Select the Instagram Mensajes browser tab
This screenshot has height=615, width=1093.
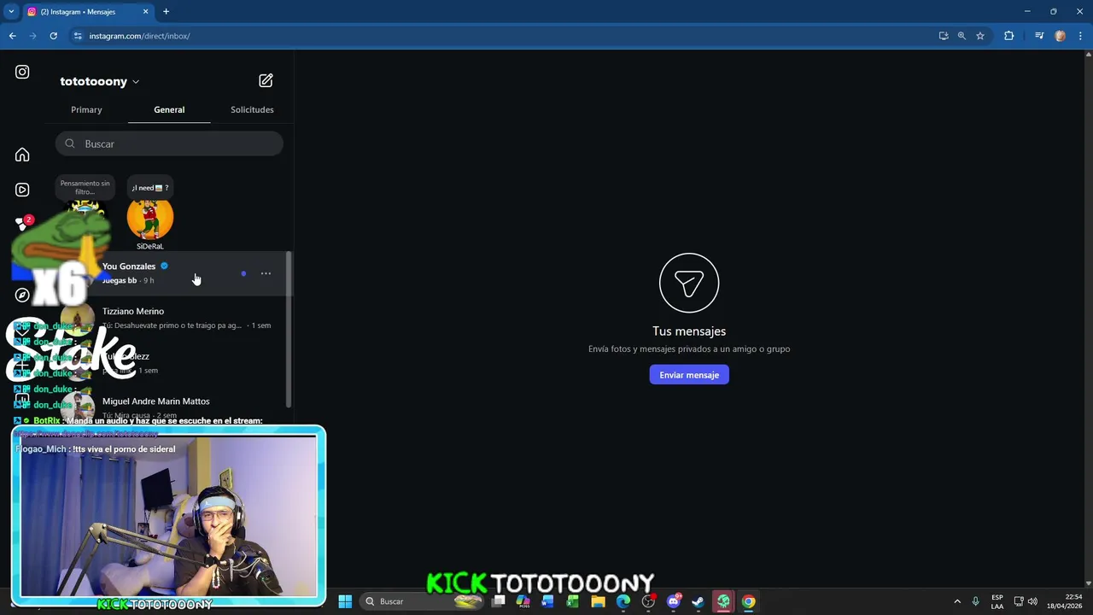click(88, 12)
